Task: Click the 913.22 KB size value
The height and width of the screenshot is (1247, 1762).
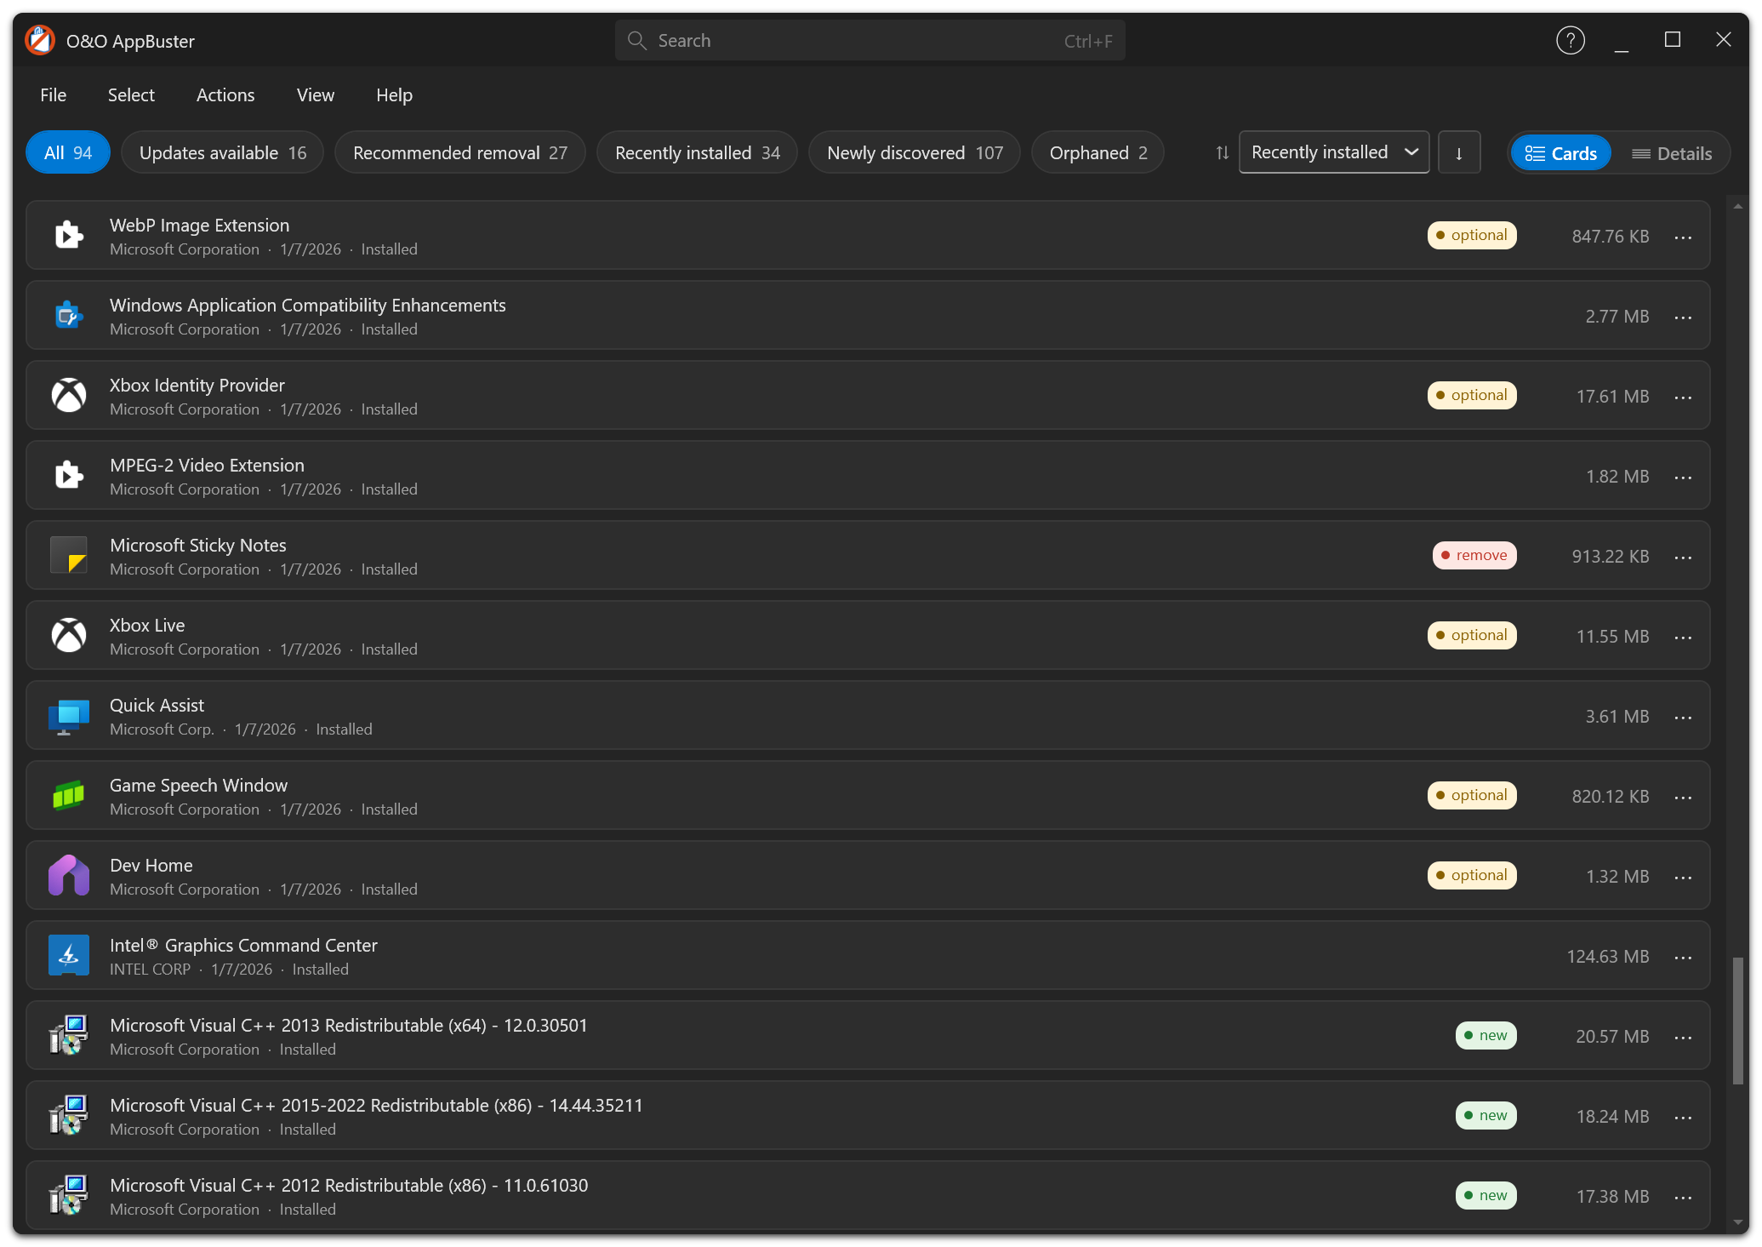Action: tap(1610, 557)
